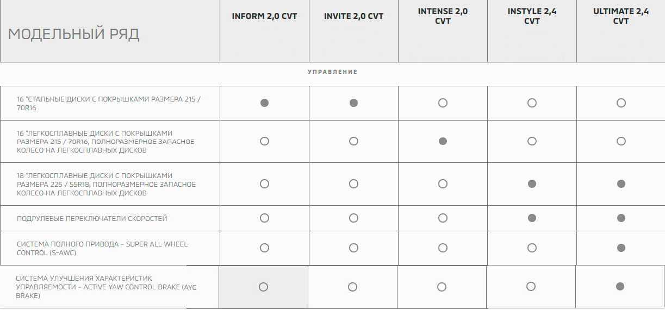Click the УПРАВЛЕНИЕ section label
Screen dimensions: 665x310
332,72
